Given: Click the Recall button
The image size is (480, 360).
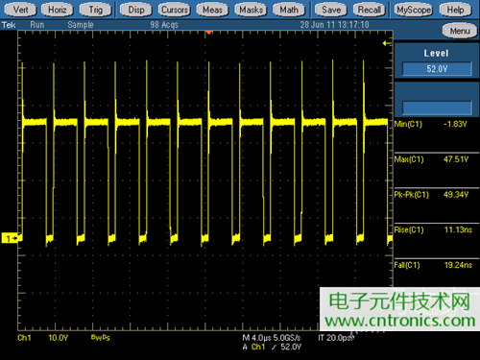Looking at the screenshot, I should [x=370, y=10].
